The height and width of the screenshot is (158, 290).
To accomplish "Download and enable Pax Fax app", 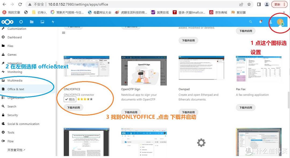I will pos(246,108).
